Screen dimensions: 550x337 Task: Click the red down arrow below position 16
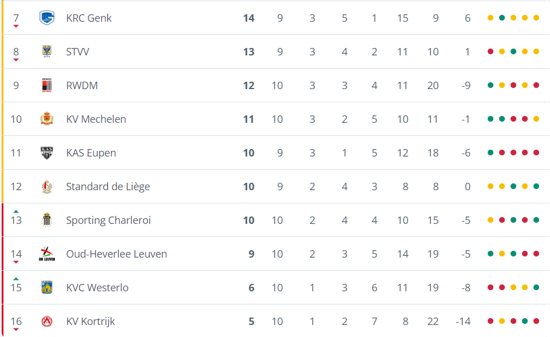[16, 330]
